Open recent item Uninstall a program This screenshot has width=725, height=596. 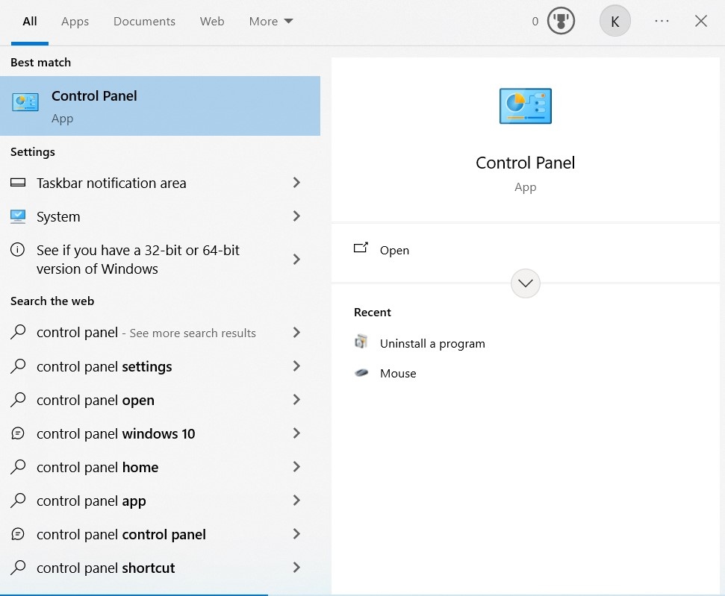pos(432,343)
